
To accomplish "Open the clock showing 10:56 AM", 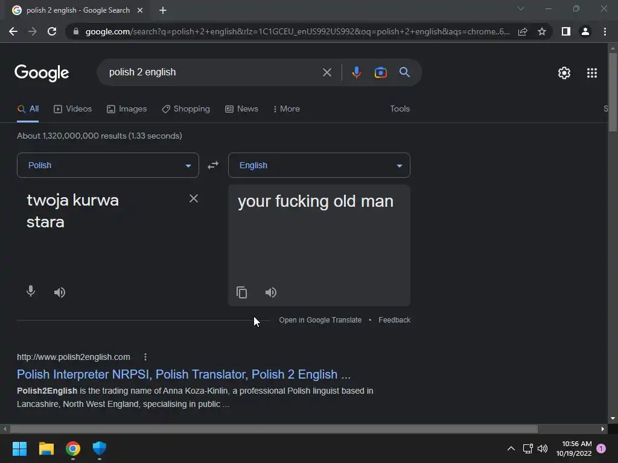I will click(575, 449).
